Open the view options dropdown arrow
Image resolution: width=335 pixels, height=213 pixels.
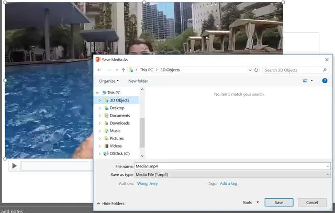[x=311, y=81]
